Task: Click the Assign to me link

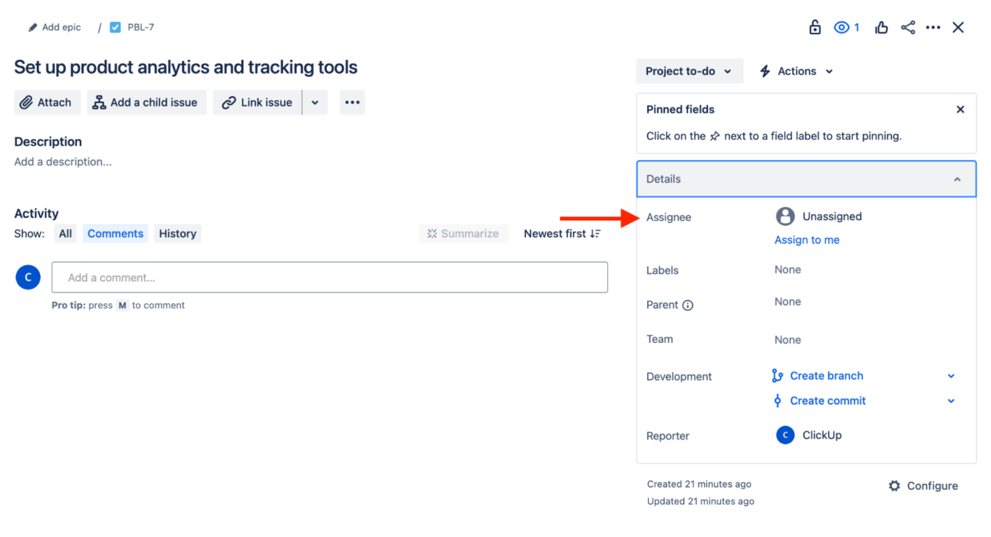Action: (x=806, y=239)
